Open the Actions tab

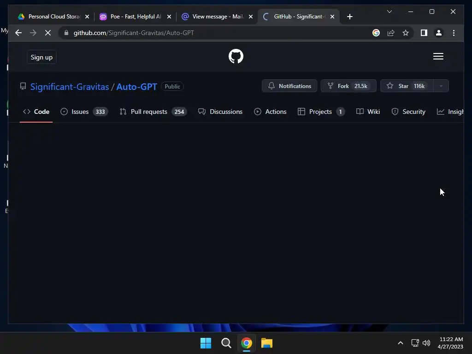[x=270, y=112]
